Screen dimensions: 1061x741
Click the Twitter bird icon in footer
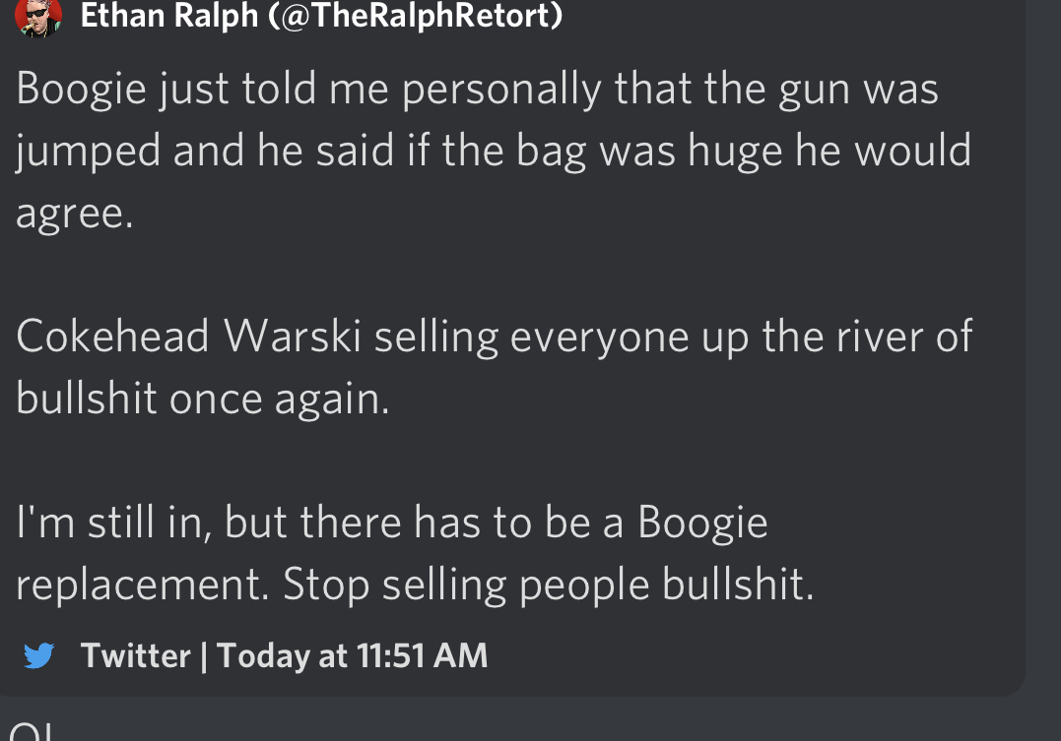click(38, 655)
